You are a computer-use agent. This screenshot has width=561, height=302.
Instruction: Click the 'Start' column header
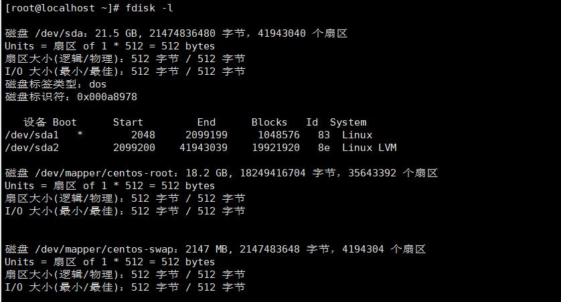point(128,122)
